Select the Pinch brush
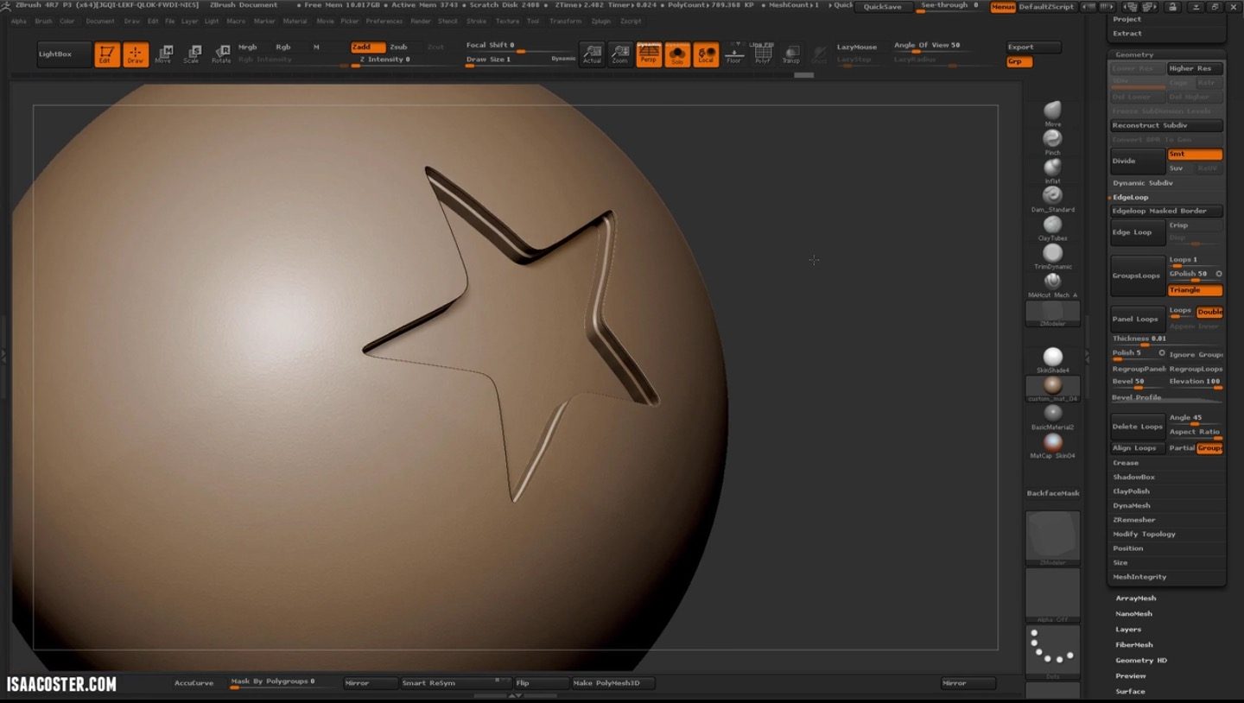 1052,142
